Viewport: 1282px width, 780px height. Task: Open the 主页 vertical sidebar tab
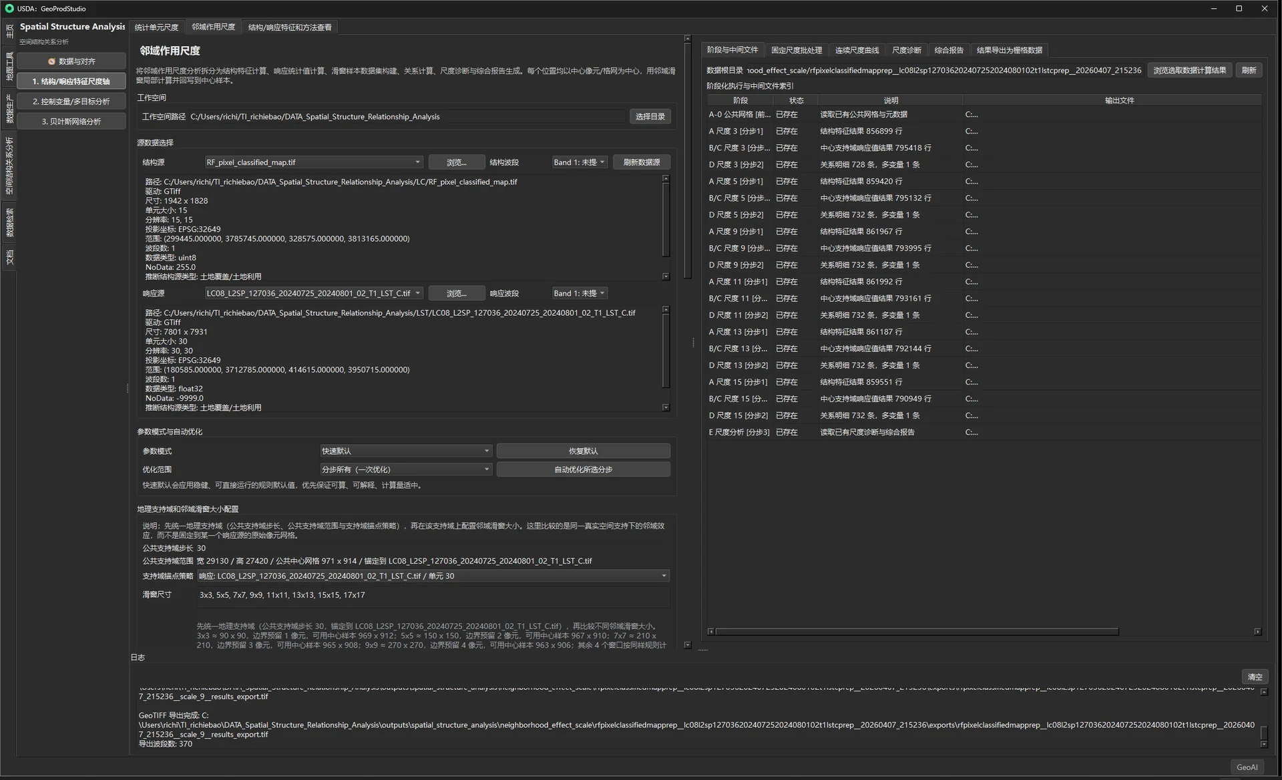9,31
